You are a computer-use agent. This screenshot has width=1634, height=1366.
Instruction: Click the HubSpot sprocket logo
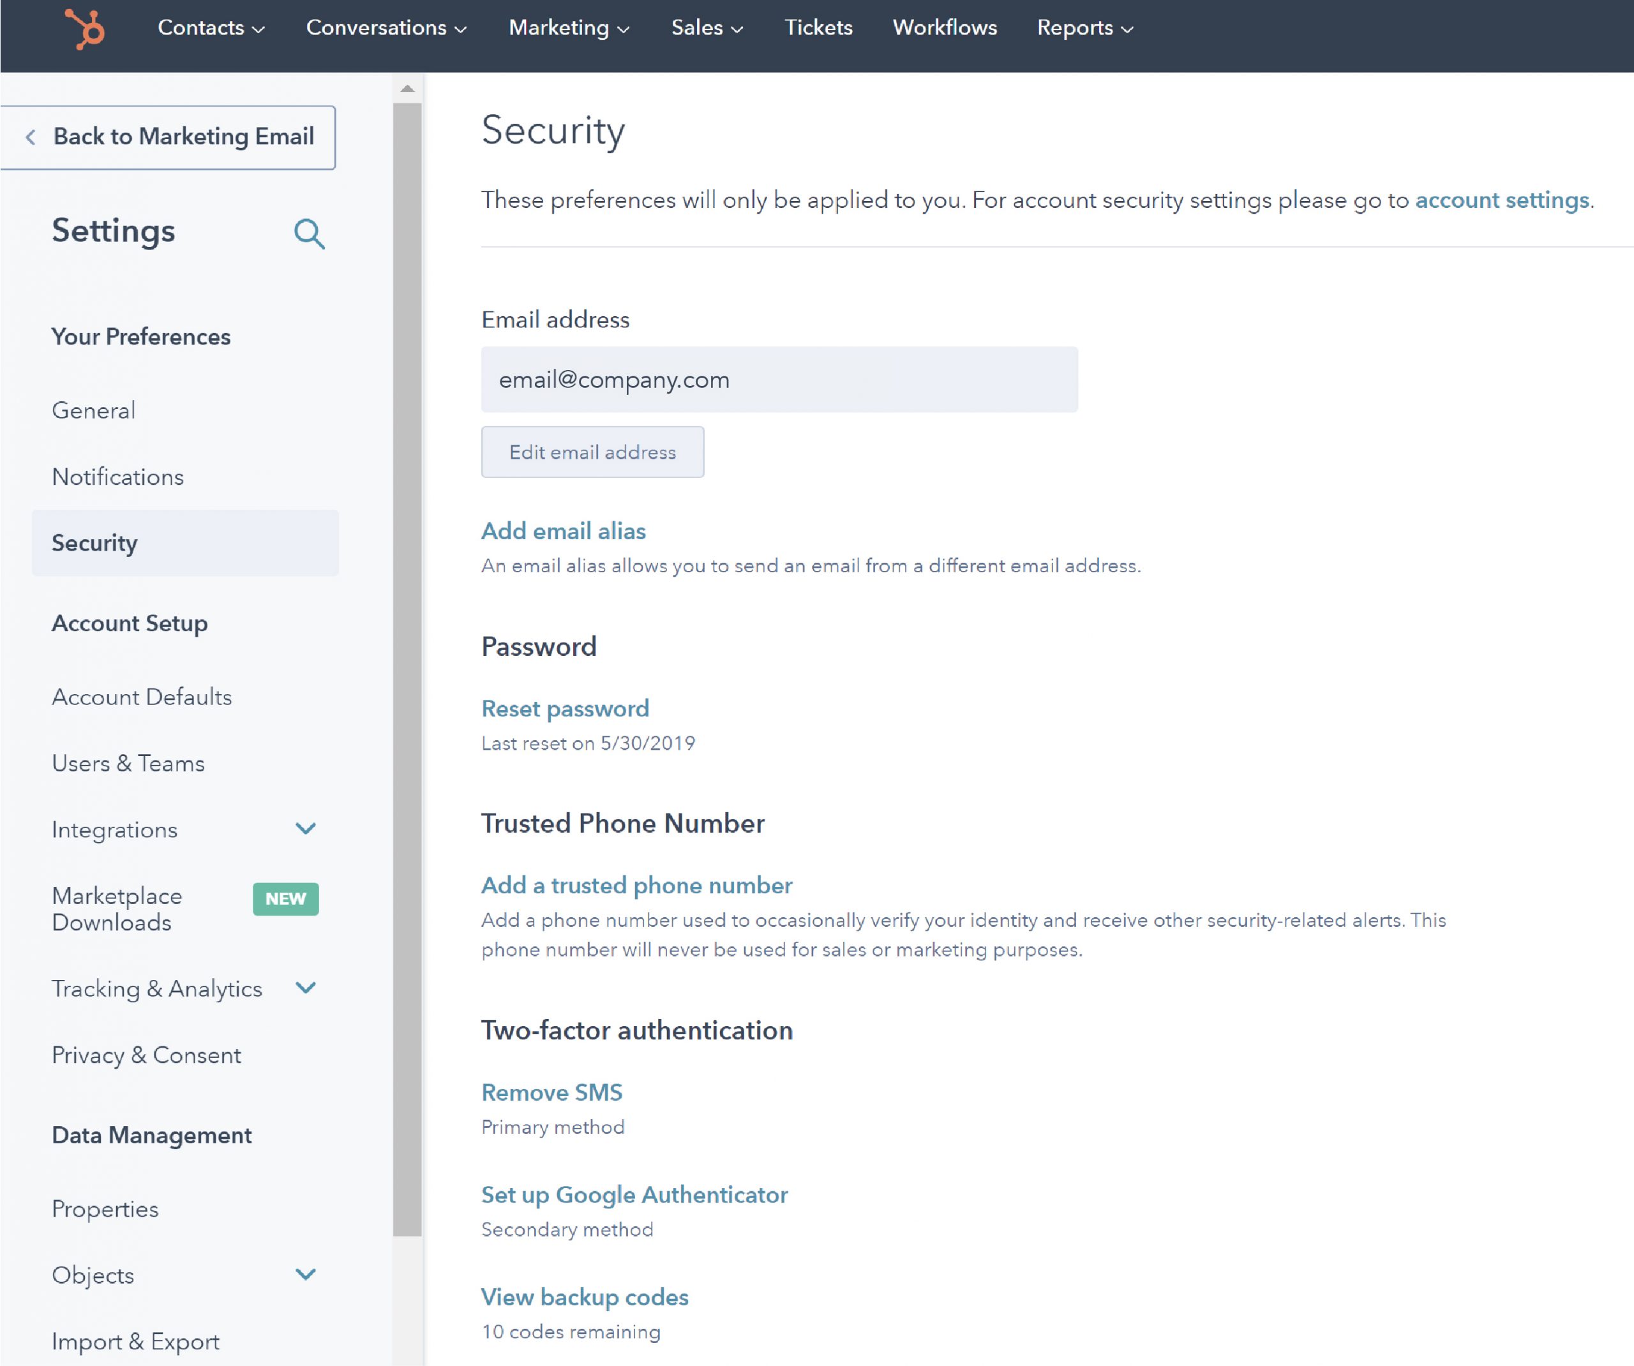coord(85,29)
